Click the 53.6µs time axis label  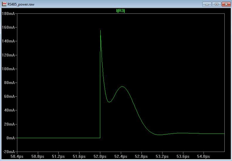(183, 156)
